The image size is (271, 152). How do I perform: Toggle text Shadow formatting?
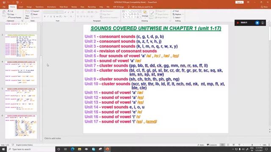point(54,16)
